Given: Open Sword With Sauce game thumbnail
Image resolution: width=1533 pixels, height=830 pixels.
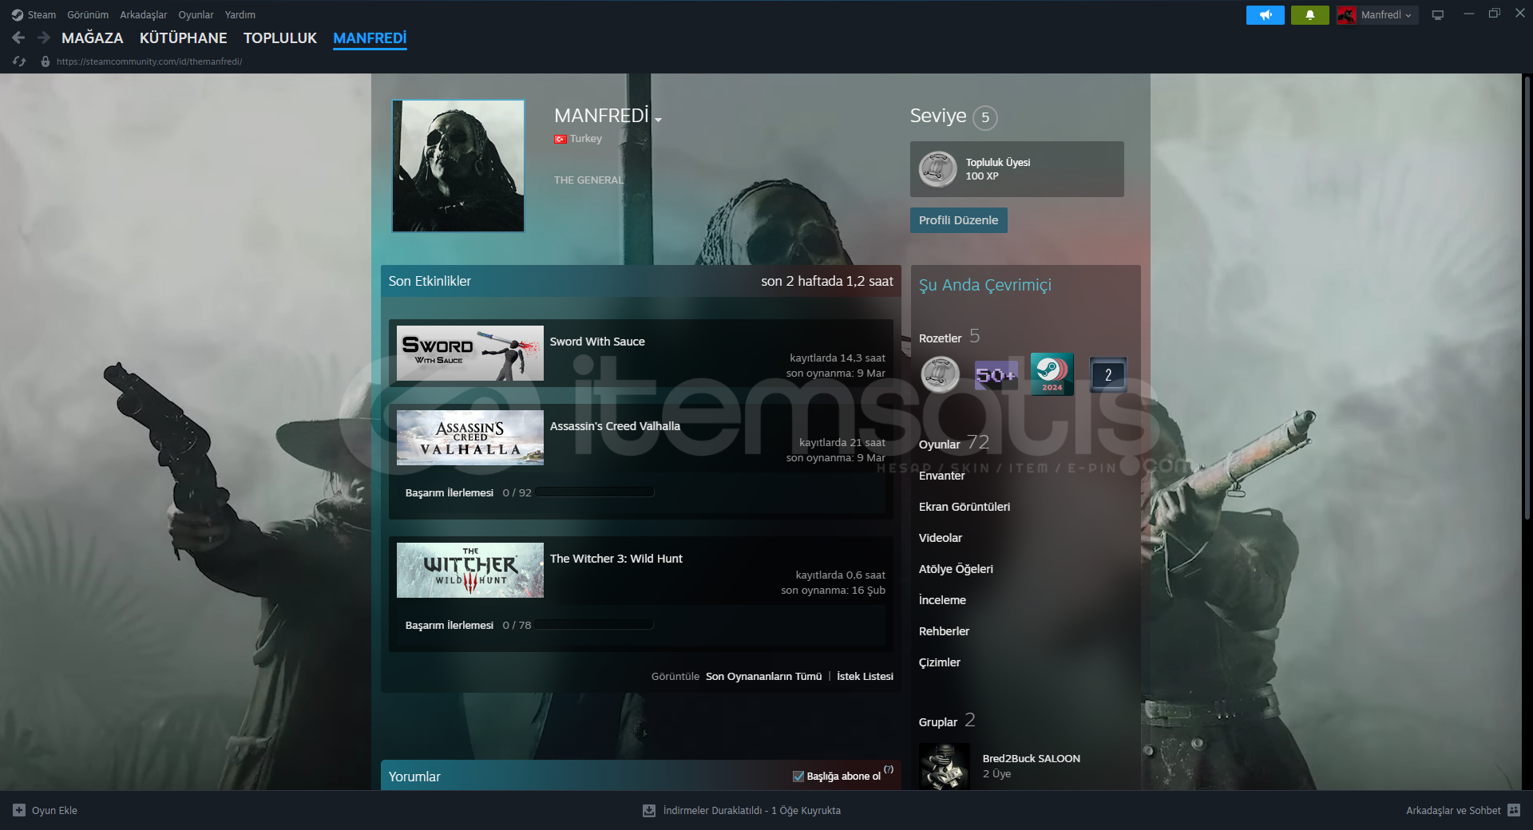Looking at the screenshot, I should tap(470, 354).
